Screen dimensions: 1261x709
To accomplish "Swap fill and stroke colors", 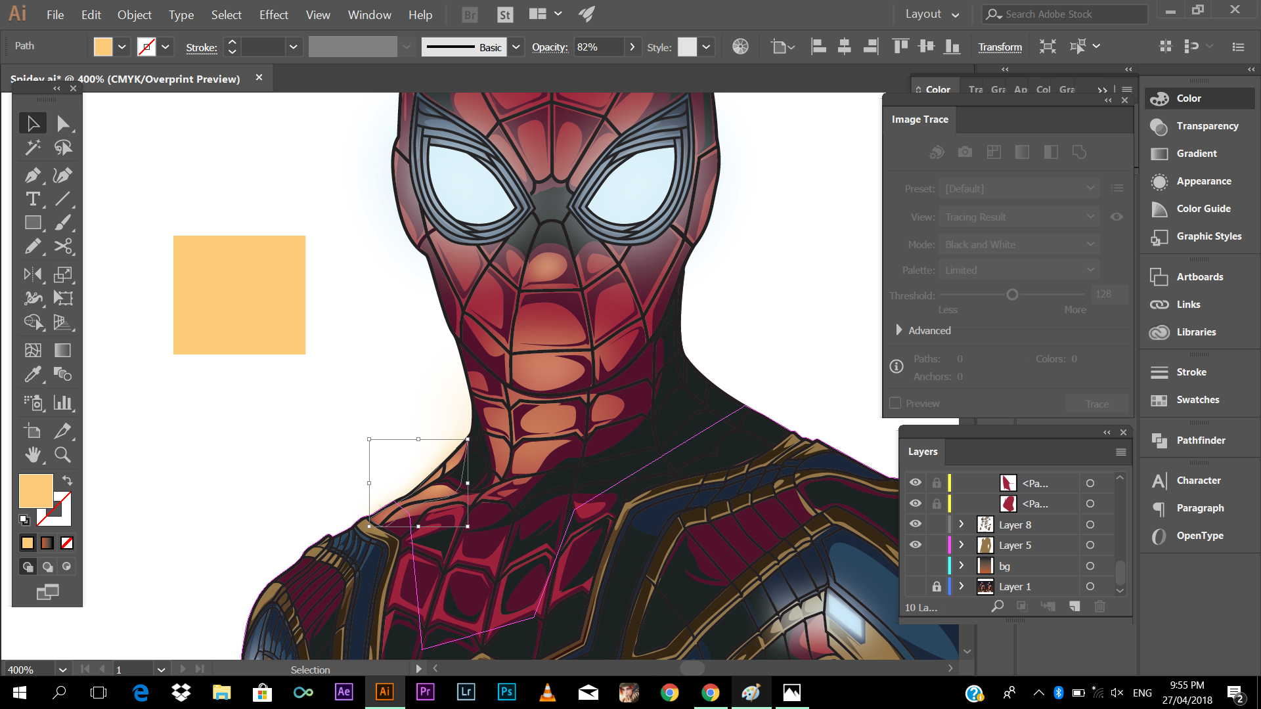I will click(x=67, y=481).
